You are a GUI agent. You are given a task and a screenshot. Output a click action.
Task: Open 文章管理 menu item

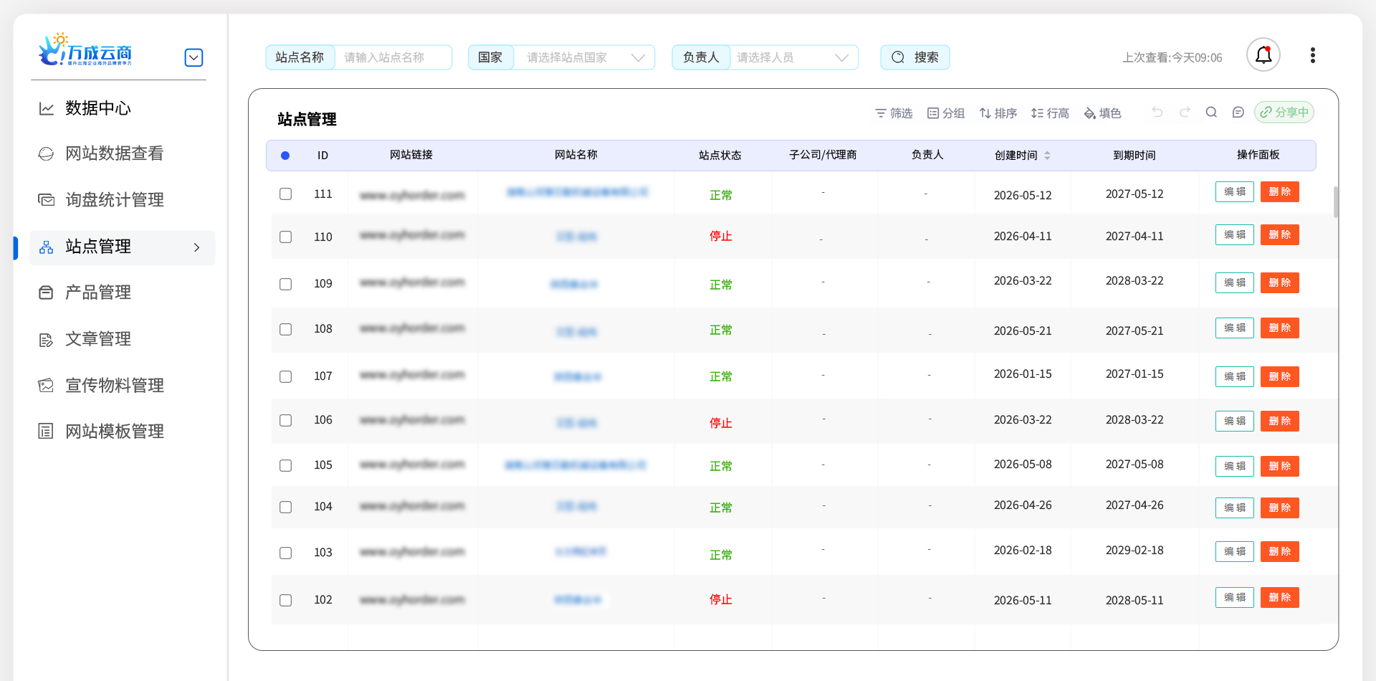tap(98, 339)
